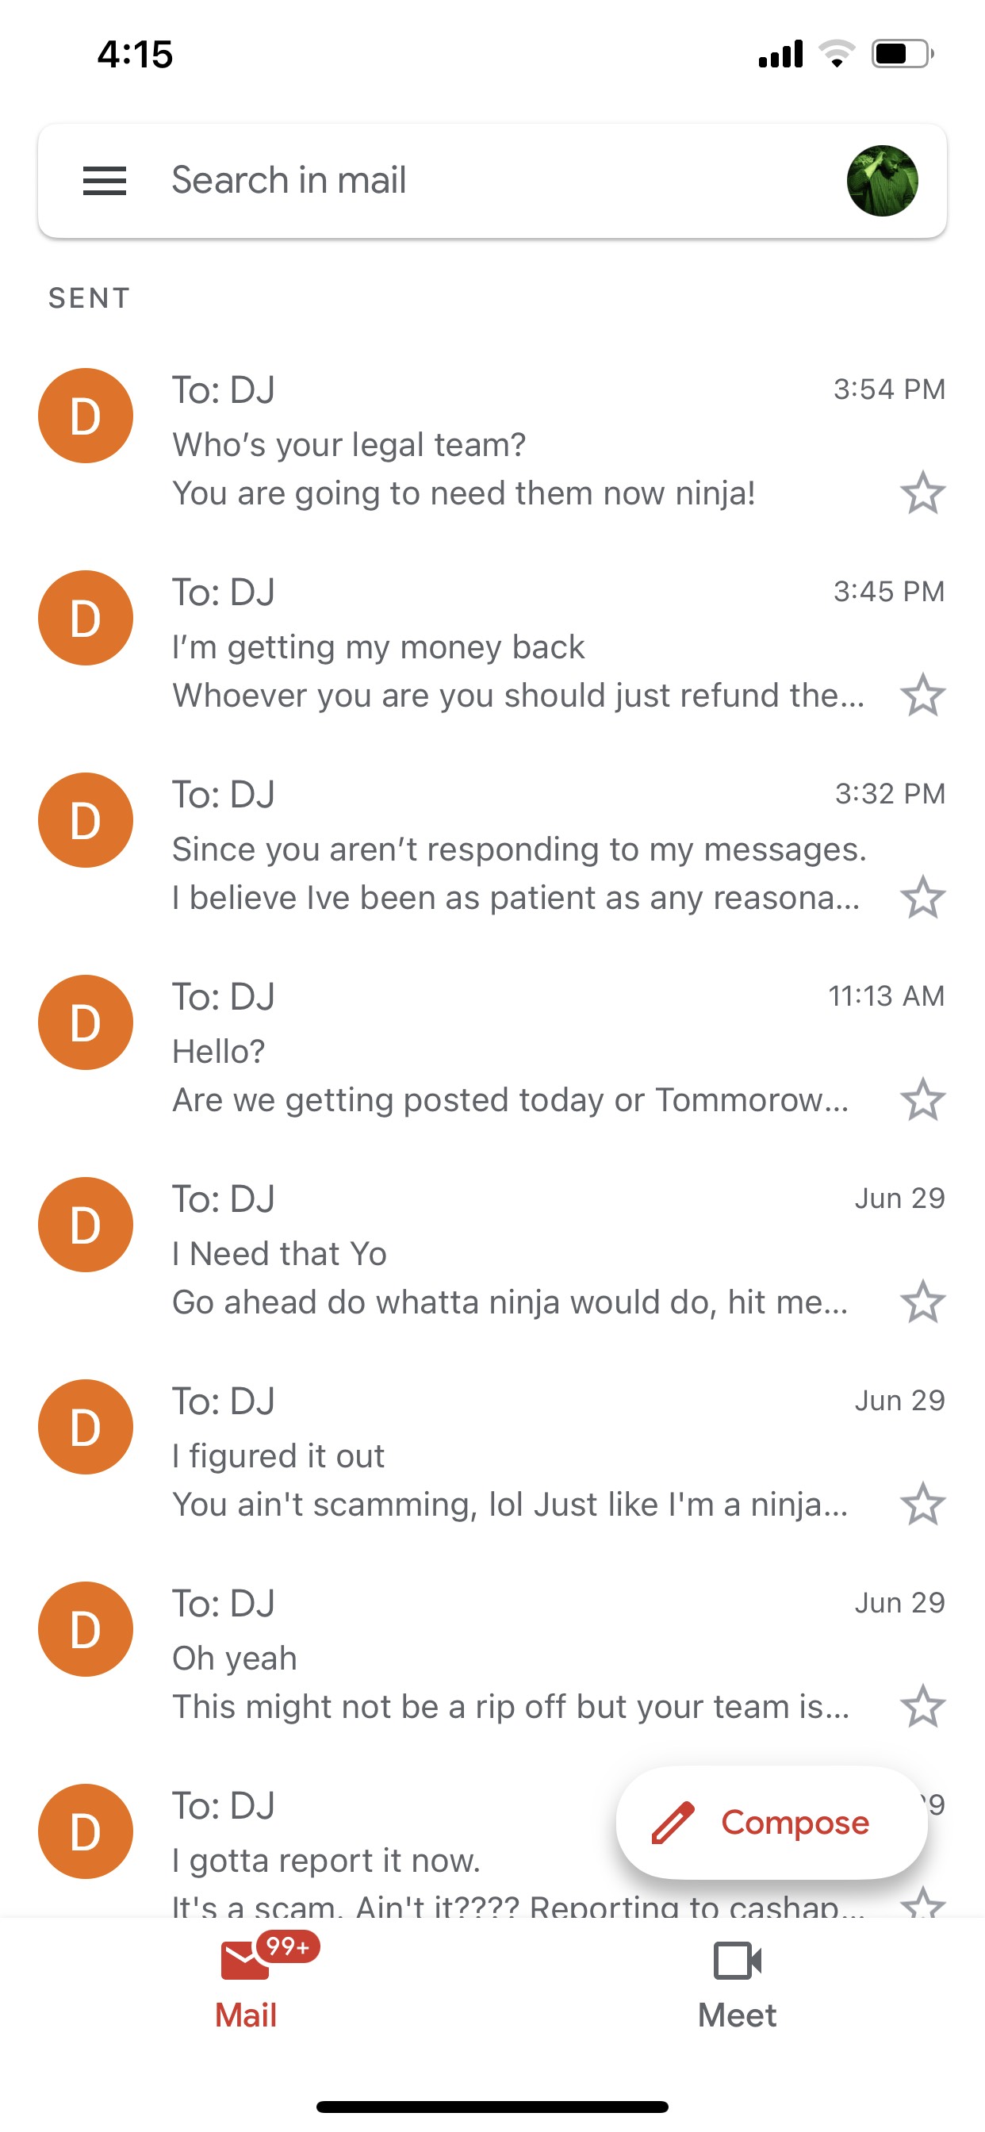Tap the D avatar of the 3:32 PM email

click(86, 820)
